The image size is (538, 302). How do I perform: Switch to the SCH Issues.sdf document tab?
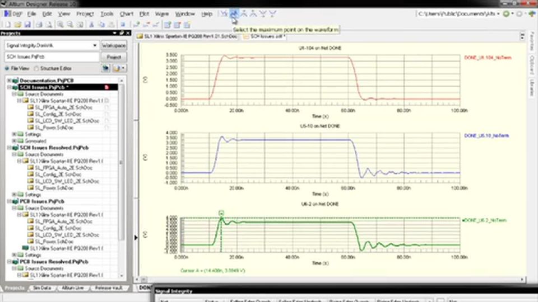click(264, 36)
